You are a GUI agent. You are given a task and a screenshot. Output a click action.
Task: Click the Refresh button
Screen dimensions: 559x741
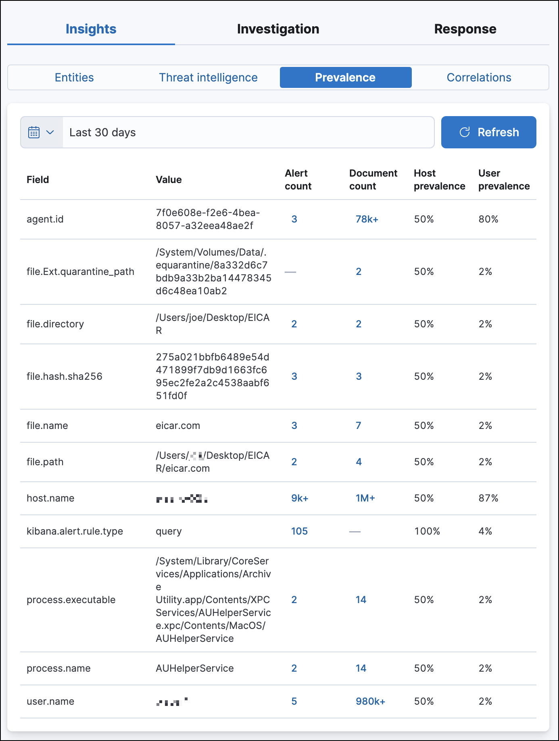click(x=488, y=133)
